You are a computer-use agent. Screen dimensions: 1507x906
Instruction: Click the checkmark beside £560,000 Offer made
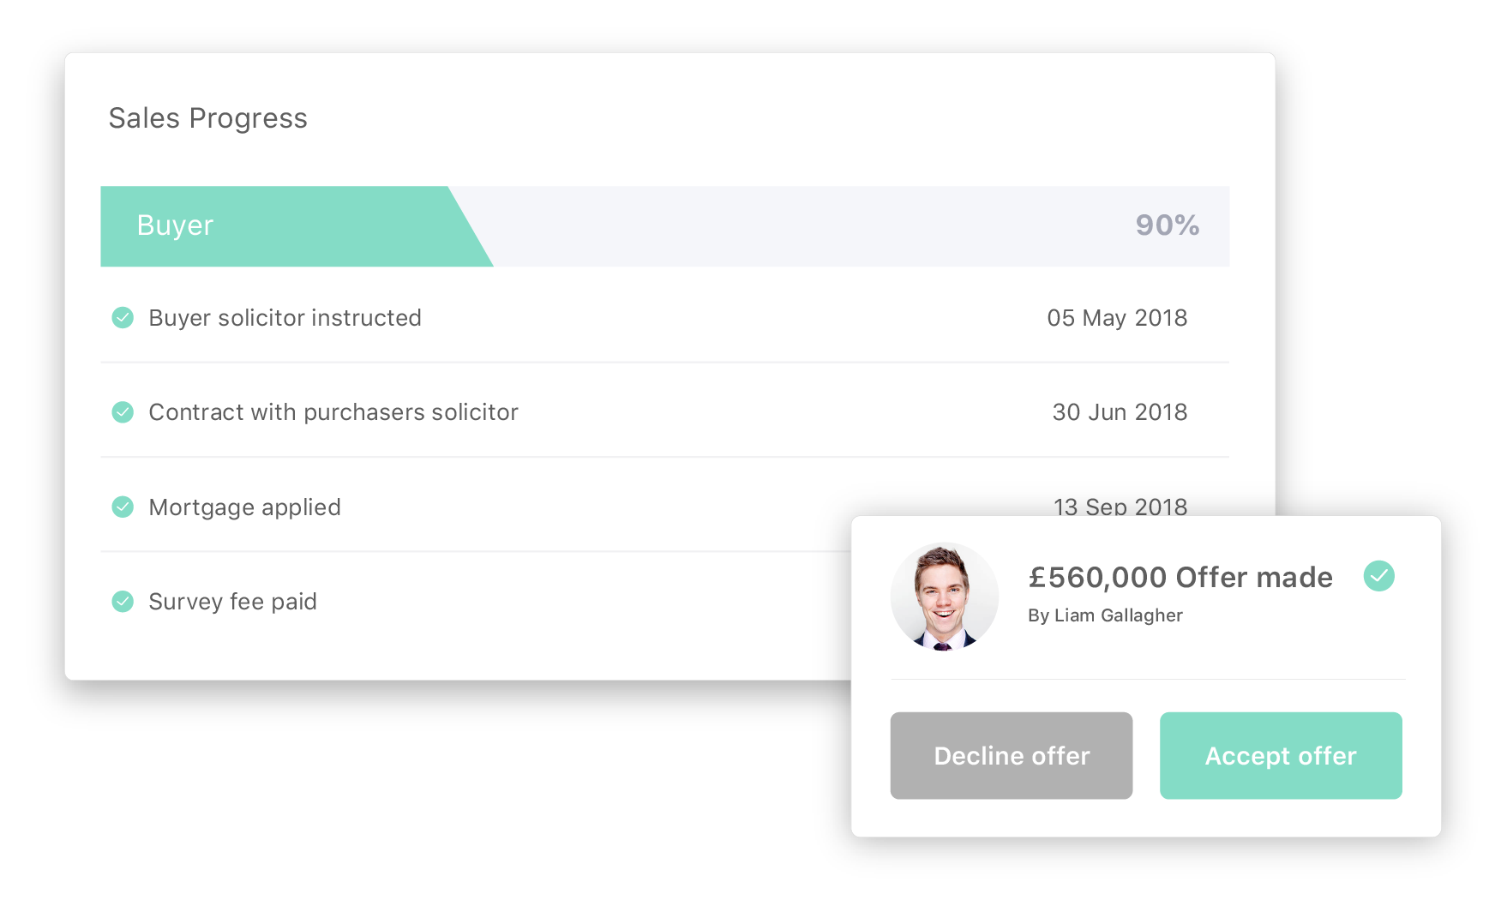click(1378, 576)
